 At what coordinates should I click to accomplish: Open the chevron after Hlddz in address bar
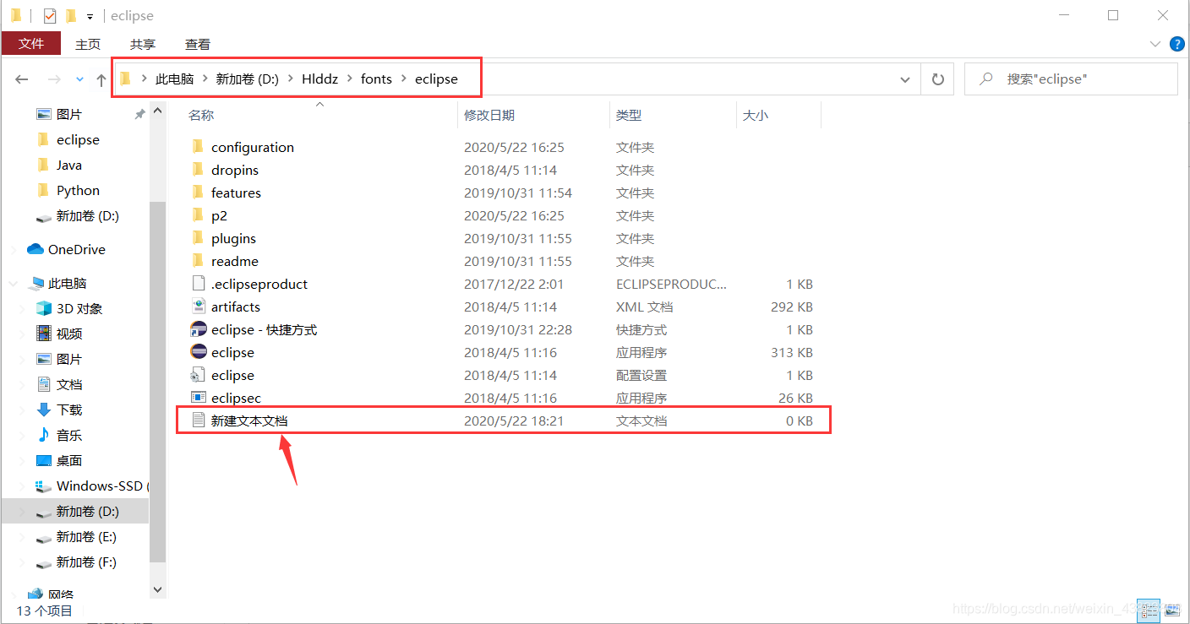pyautogui.click(x=349, y=79)
